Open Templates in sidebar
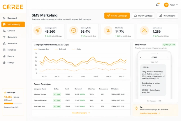Viewport: 181px width, 121px height. click(12, 50)
